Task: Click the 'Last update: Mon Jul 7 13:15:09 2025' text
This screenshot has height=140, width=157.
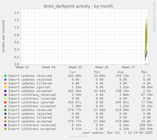Action: coord(118,133)
